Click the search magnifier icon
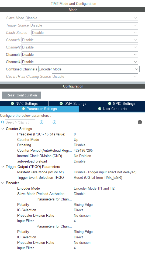 click(3, 122)
